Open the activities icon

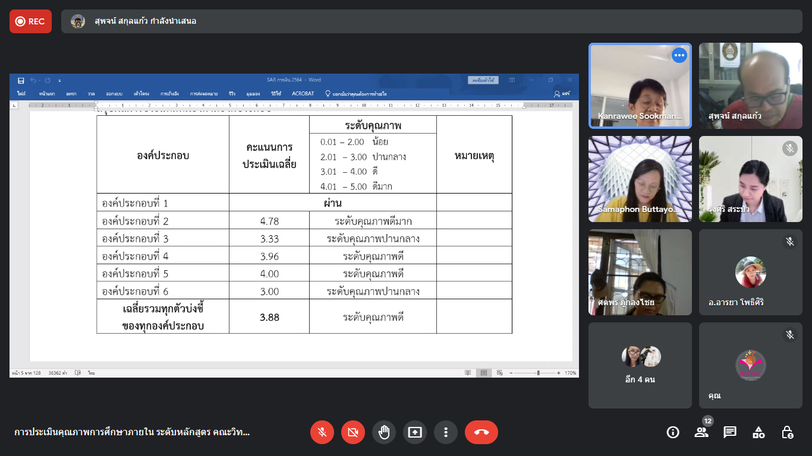759,432
